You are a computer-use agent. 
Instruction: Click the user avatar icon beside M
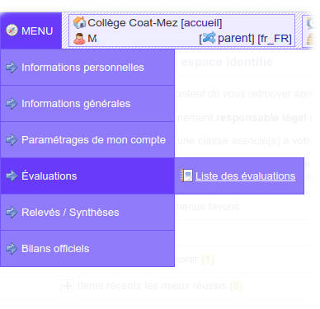79,39
